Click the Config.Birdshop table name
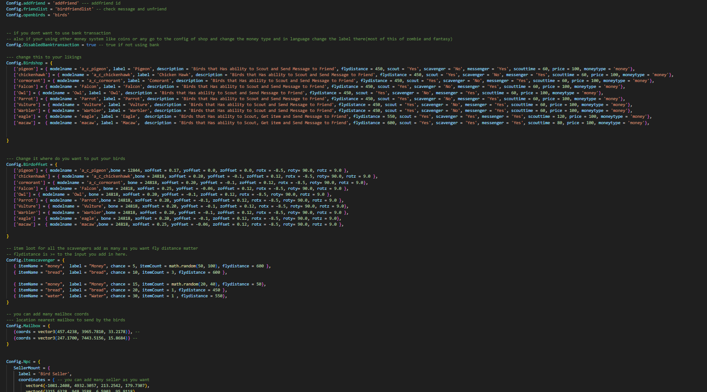 25,63
